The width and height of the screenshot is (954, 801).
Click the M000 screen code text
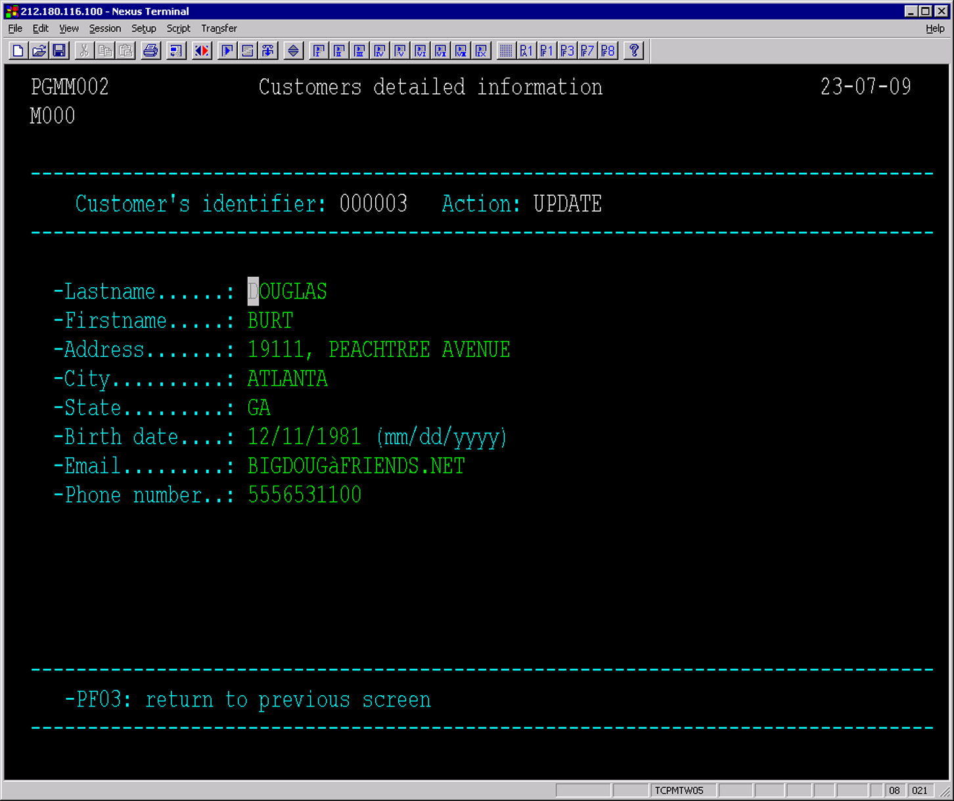tap(53, 116)
